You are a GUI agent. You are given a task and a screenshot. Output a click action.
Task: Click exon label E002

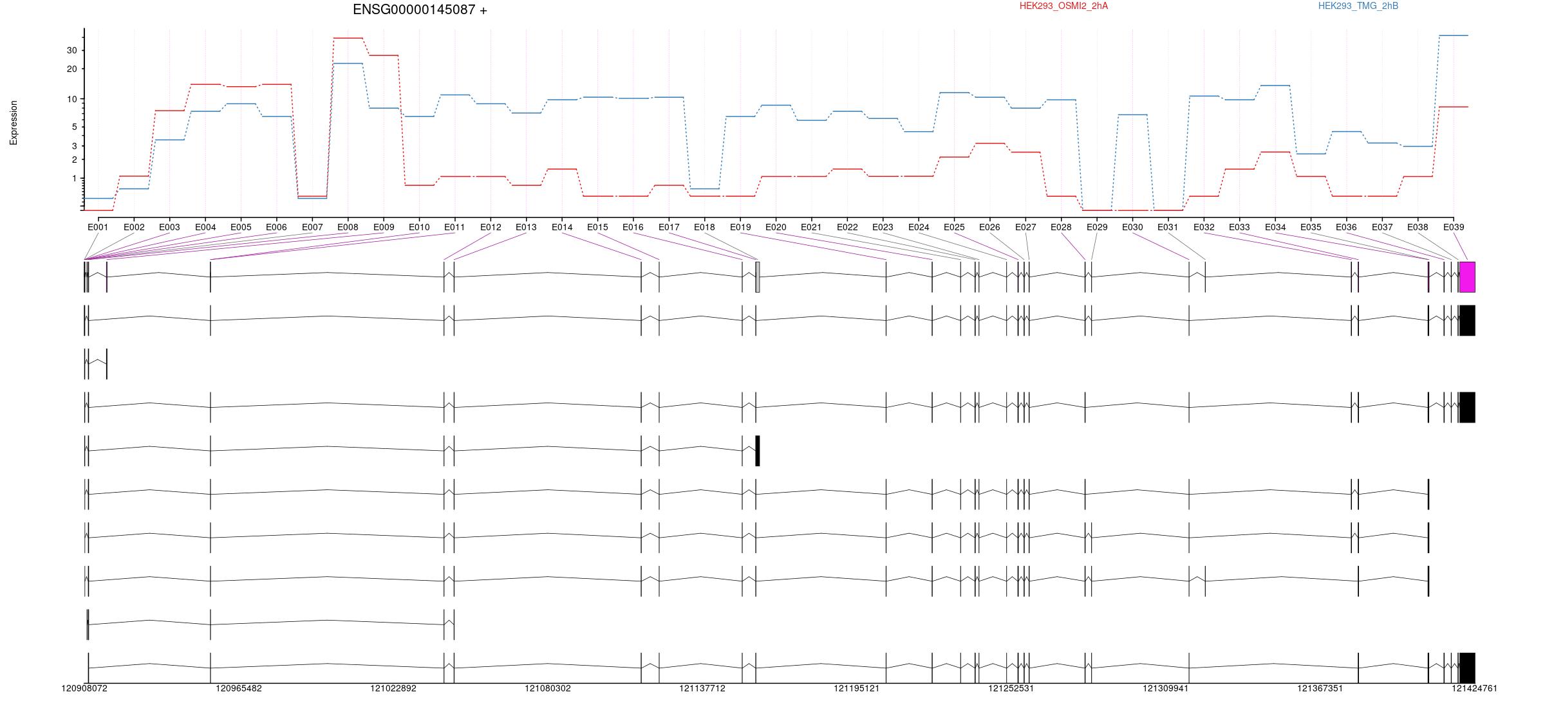point(134,227)
